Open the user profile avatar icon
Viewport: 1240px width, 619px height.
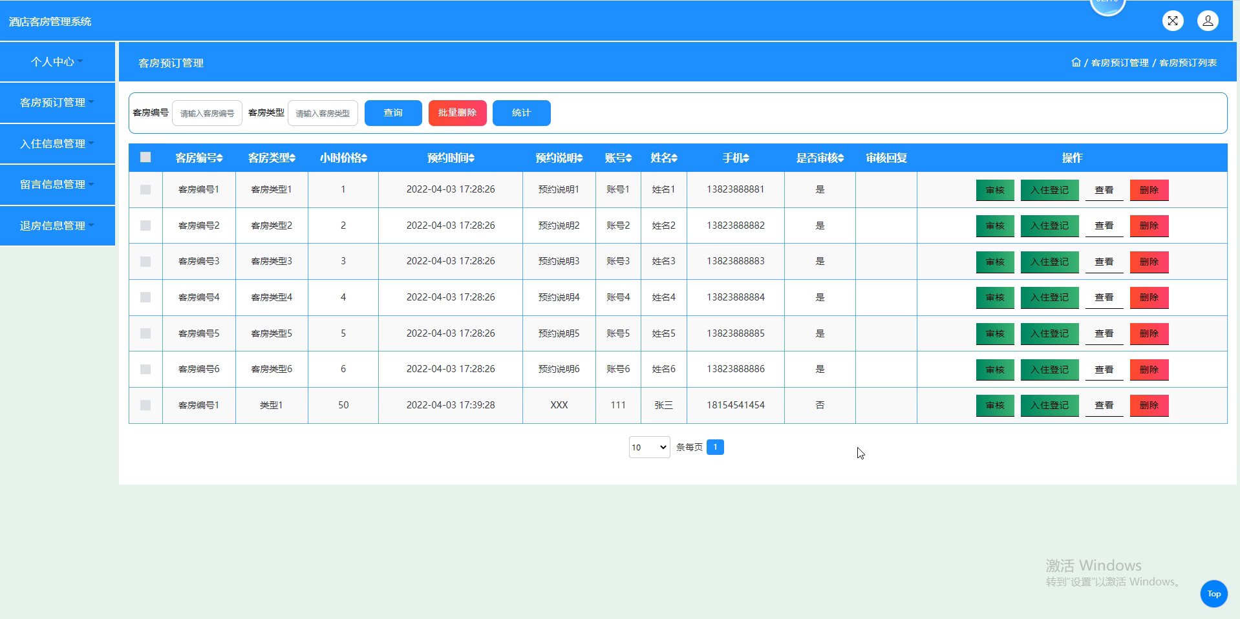click(x=1208, y=21)
